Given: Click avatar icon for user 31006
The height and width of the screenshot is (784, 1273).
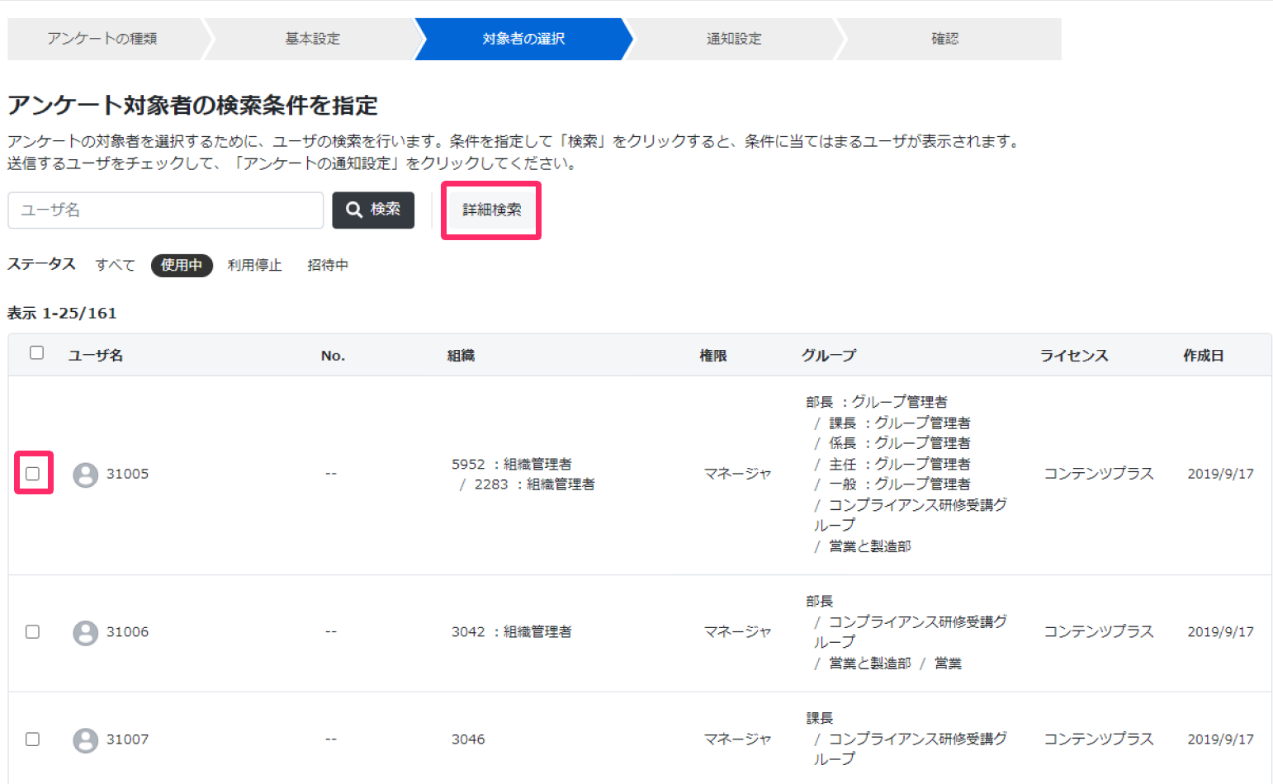Looking at the screenshot, I should [85, 633].
